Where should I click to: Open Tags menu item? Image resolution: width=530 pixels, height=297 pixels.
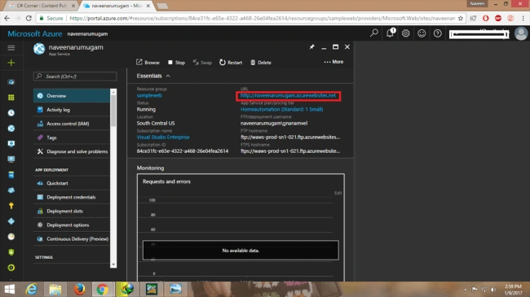[x=71, y=138]
